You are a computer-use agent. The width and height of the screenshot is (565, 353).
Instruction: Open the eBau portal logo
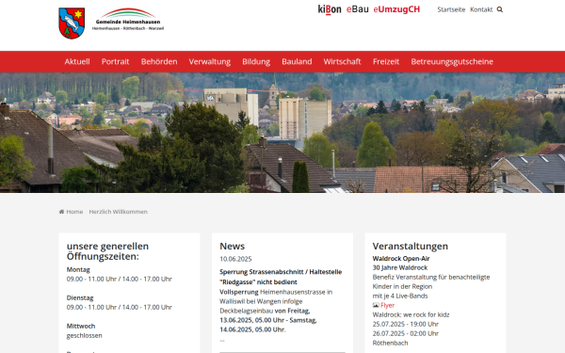(358, 9)
